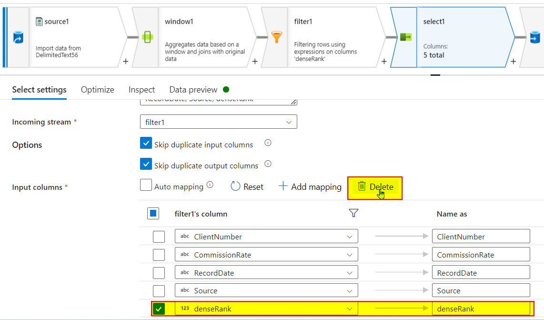Deselect the denseRank row checkbox
The height and width of the screenshot is (320, 544).
pos(159,309)
